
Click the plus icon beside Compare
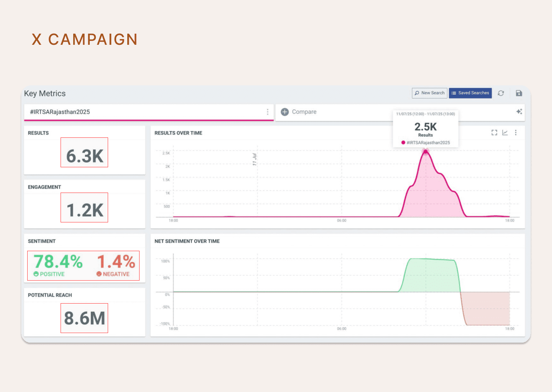284,112
